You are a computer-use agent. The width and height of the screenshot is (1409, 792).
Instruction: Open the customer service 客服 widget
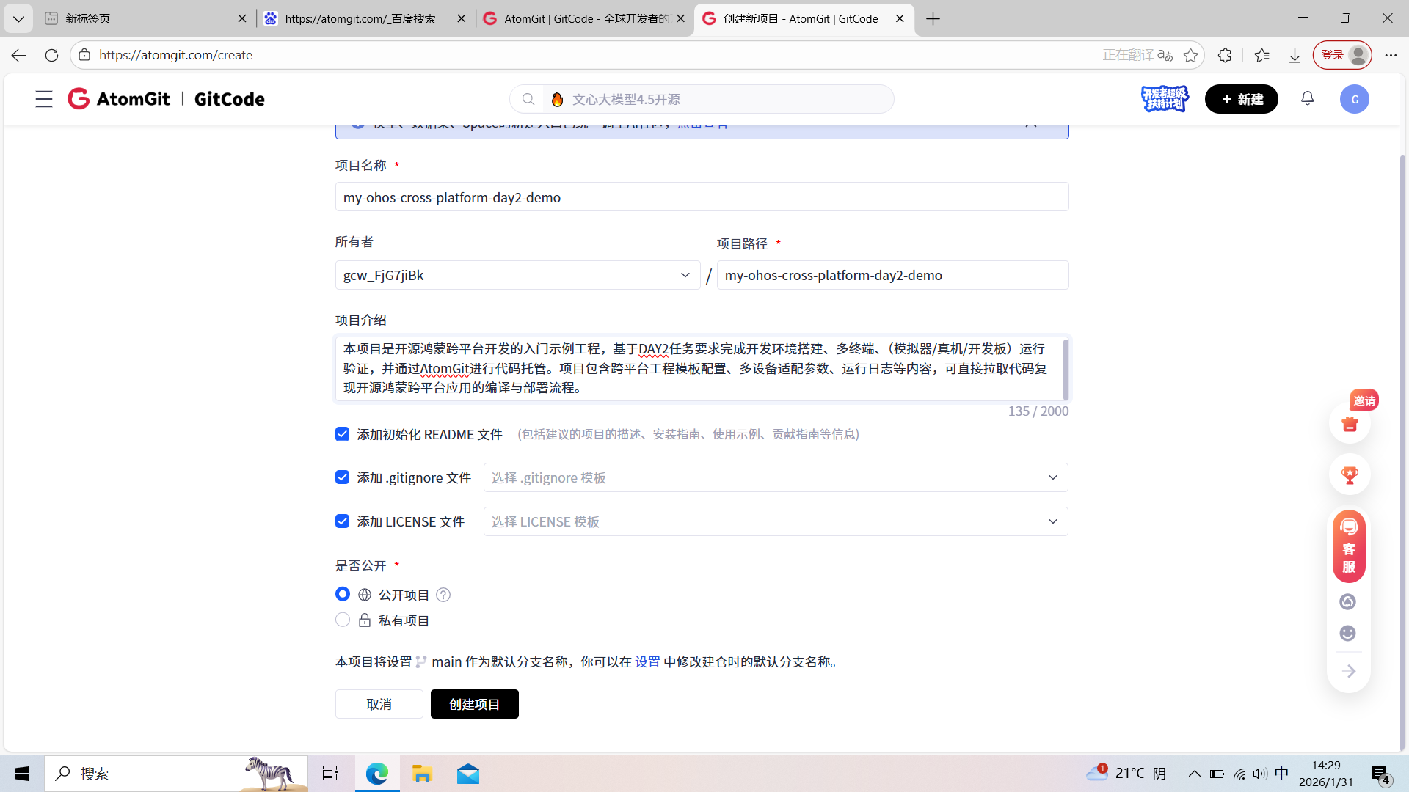(x=1349, y=547)
